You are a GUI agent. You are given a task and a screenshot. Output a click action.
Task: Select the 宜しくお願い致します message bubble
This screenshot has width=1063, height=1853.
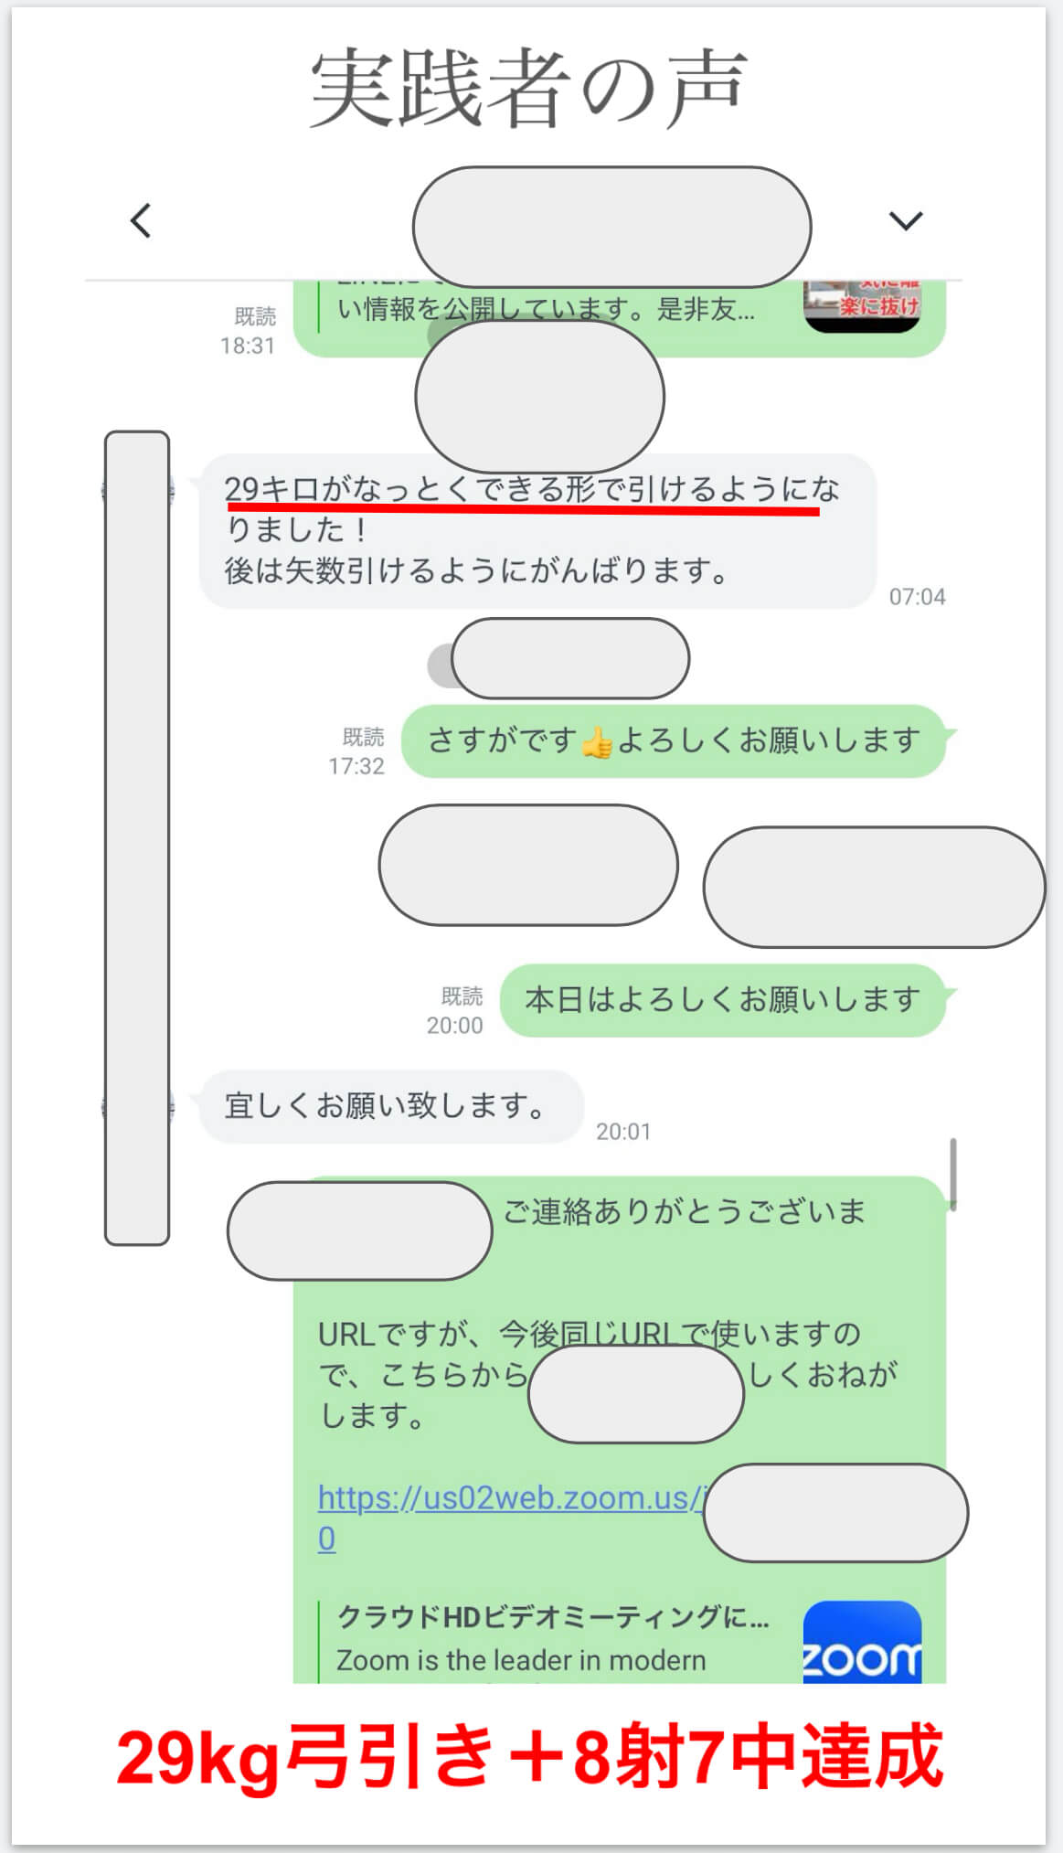391,1106
